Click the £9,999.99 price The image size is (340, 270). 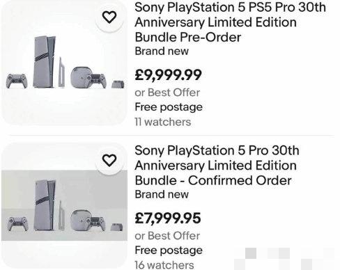click(x=168, y=75)
